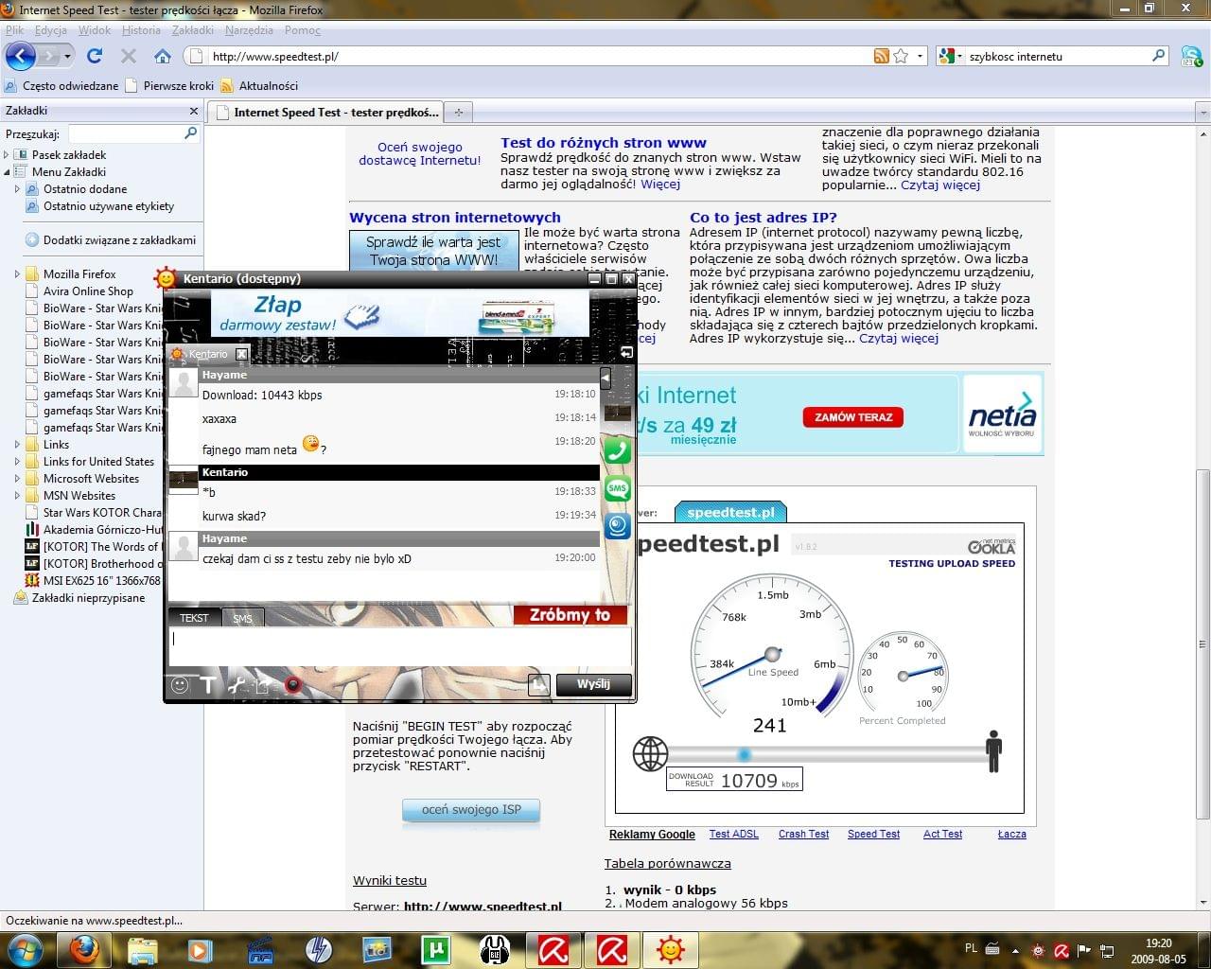Bookmark this page with the star icon
Image resolution: width=1211 pixels, height=969 pixels.
pyautogui.click(x=901, y=57)
